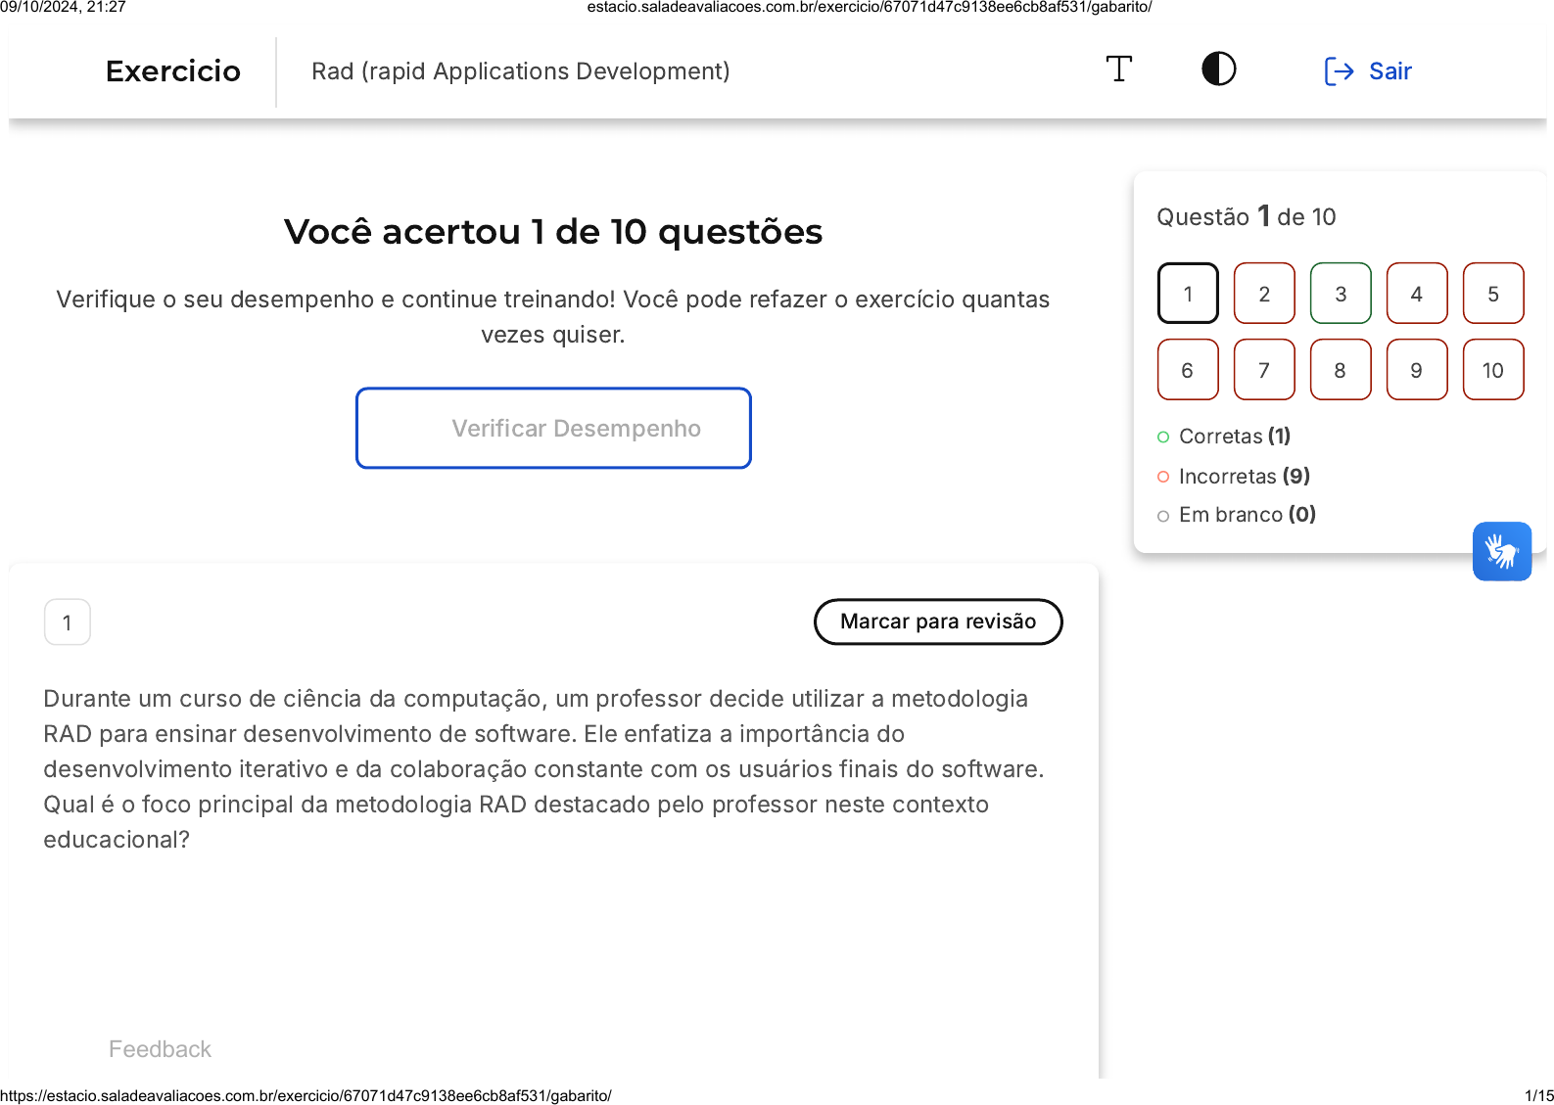Screen dimensions: 1554x1105
Task: Open the sign language accessibility widget
Action: pyautogui.click(x=1501, y=551)
